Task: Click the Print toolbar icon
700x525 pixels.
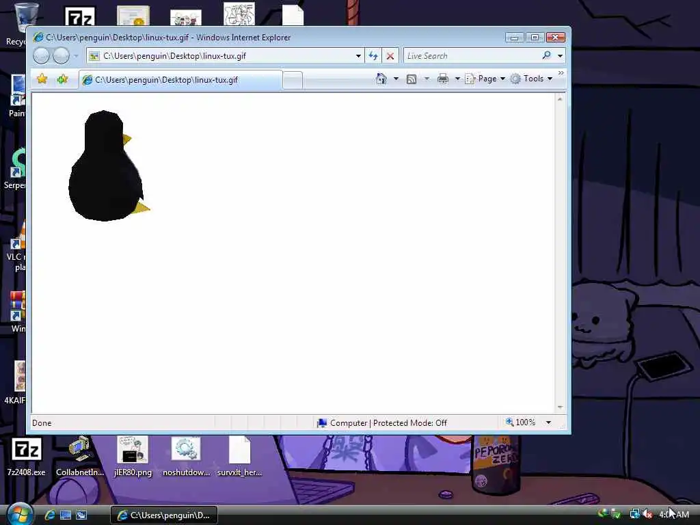Action: pyautogui.click(x=443, y=79)
